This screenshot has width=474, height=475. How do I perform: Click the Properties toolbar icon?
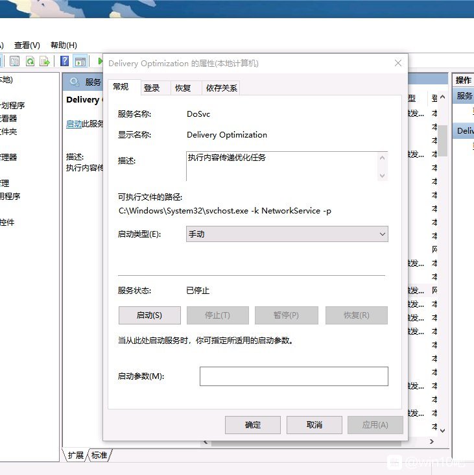click(x=14, y=61)
